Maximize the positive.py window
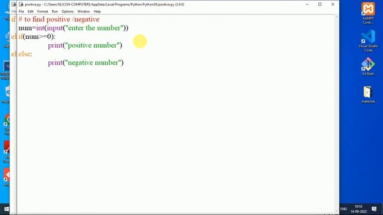The width and height of the screenshot is (383, 215). (x=320, y=4)
